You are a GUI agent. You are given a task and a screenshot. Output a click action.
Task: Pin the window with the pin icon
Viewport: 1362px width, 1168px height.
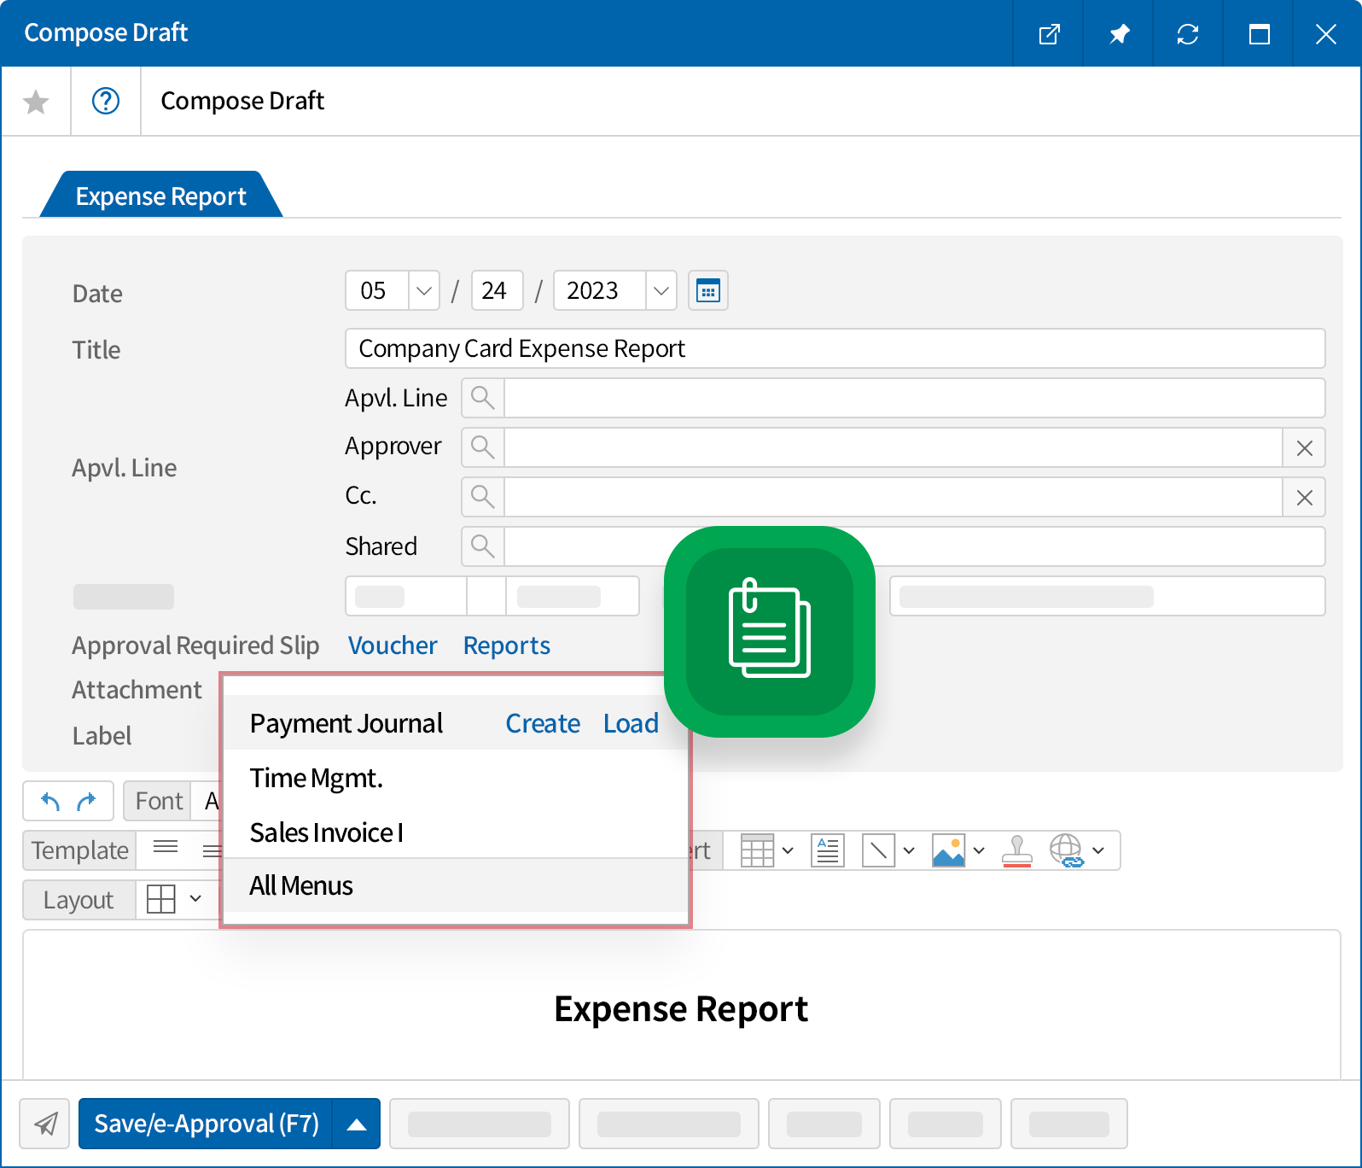(x=1118, y=34)
